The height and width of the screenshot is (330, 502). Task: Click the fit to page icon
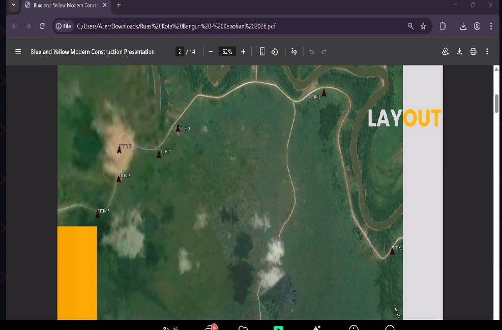[x=262, y=52]
